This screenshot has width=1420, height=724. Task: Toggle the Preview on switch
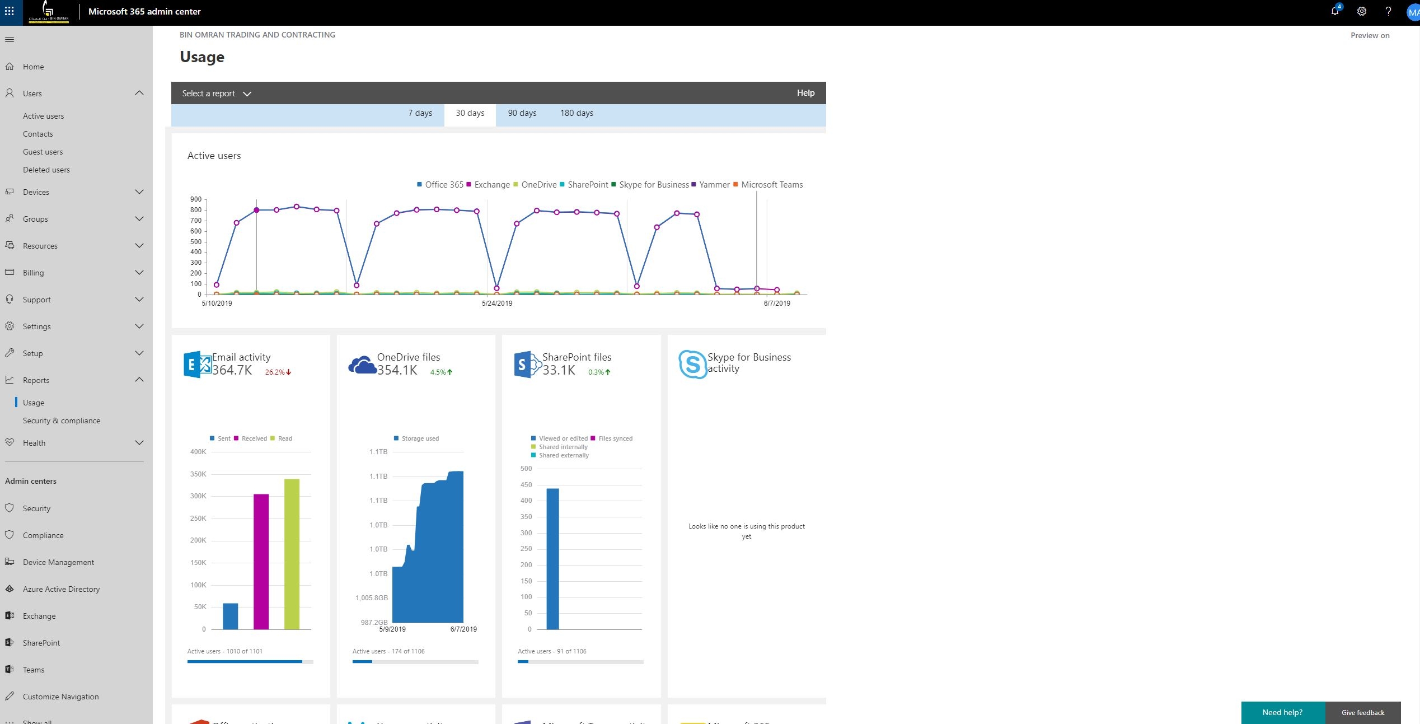click(1370, 35)
